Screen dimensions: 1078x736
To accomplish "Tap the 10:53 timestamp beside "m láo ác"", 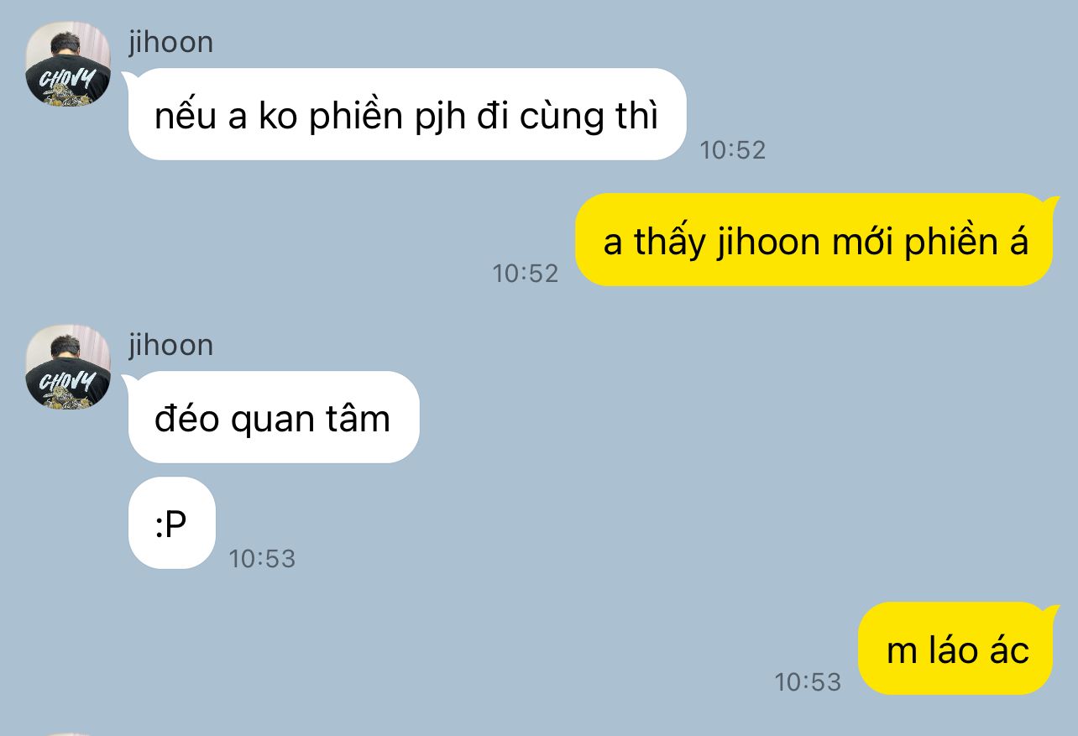I will [808, 681].
